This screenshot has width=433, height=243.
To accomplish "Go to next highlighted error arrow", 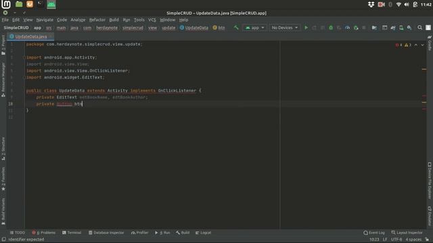I will pos(422,45).
